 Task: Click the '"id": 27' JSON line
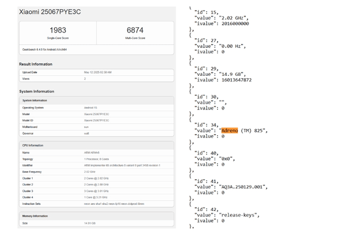click(206, 40)
